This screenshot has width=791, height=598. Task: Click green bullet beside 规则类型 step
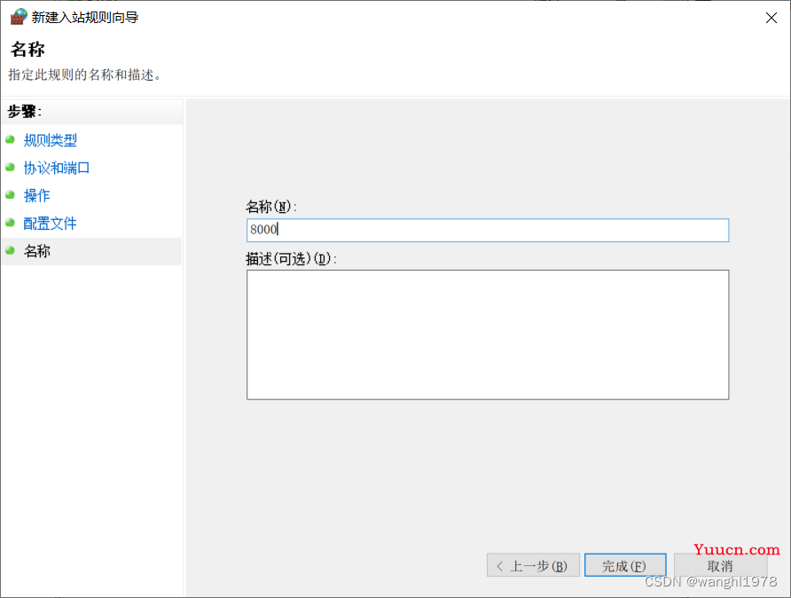(10, 140)
